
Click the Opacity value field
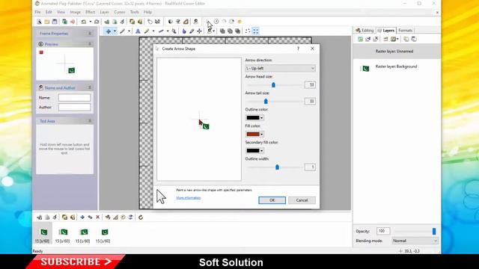[382, 231]
